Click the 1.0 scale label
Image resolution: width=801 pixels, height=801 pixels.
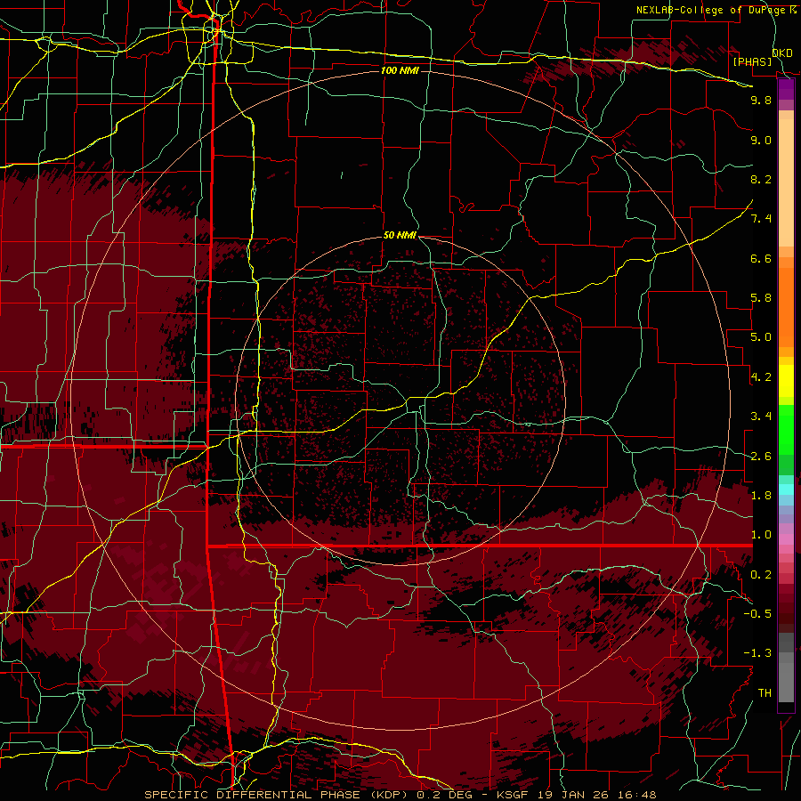(761, 535)
